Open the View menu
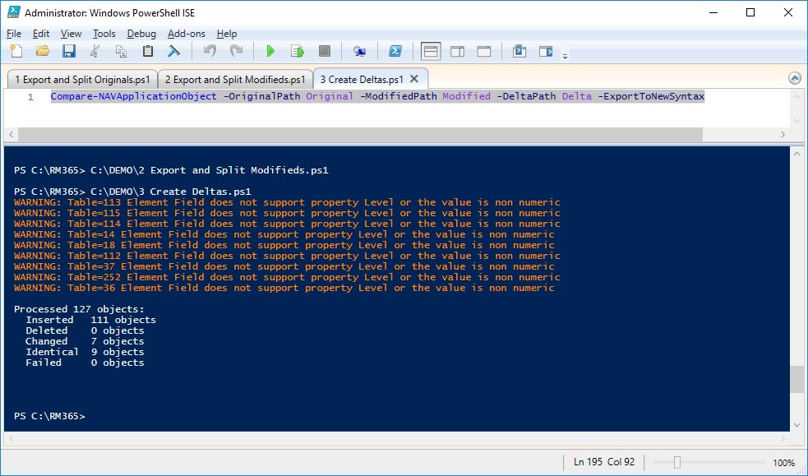Screen dimensions: 808x476 [72, 34]
